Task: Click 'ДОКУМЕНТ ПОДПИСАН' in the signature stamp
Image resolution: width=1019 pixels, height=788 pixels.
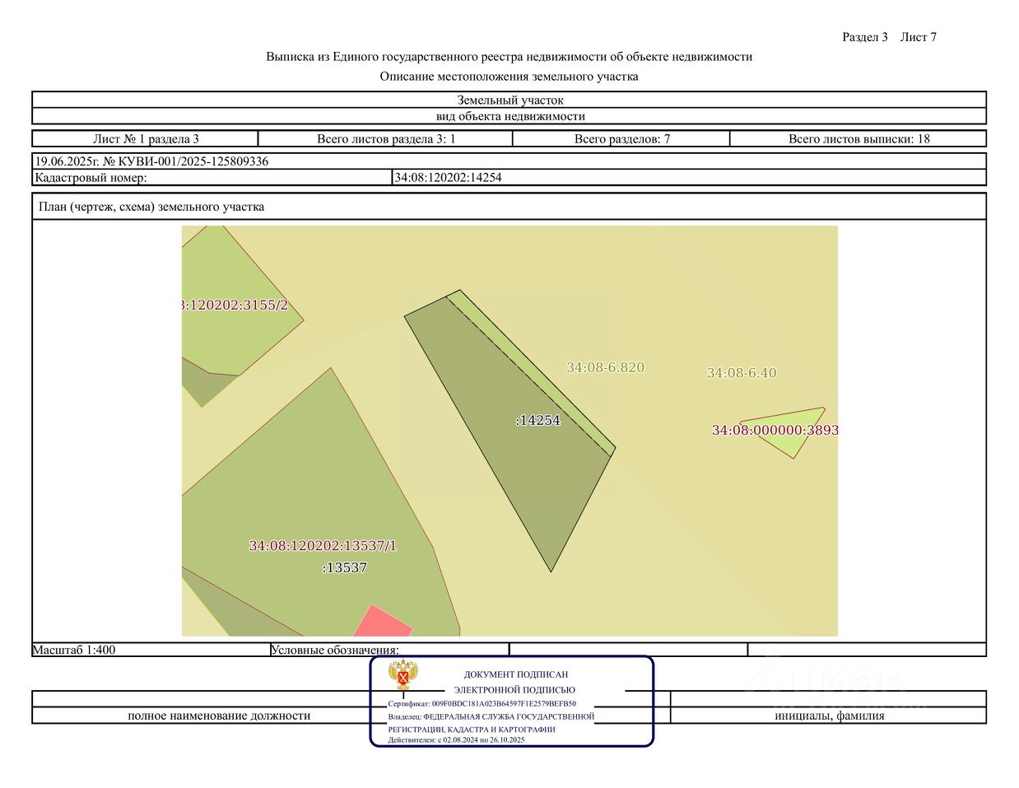Action: click(x=516, y=674)
